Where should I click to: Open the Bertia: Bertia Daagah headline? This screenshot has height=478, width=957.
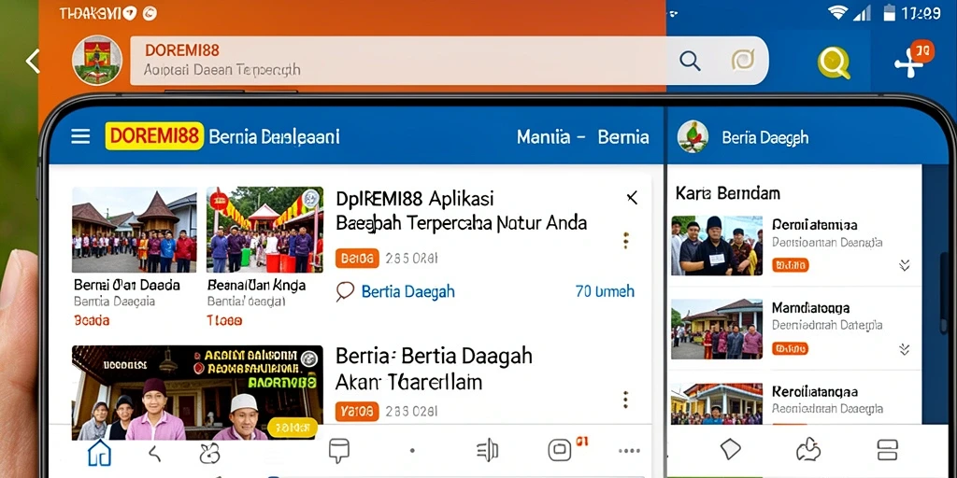click(434, 369)
